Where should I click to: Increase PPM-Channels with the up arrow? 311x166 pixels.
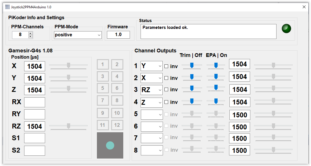pos(30,33)
